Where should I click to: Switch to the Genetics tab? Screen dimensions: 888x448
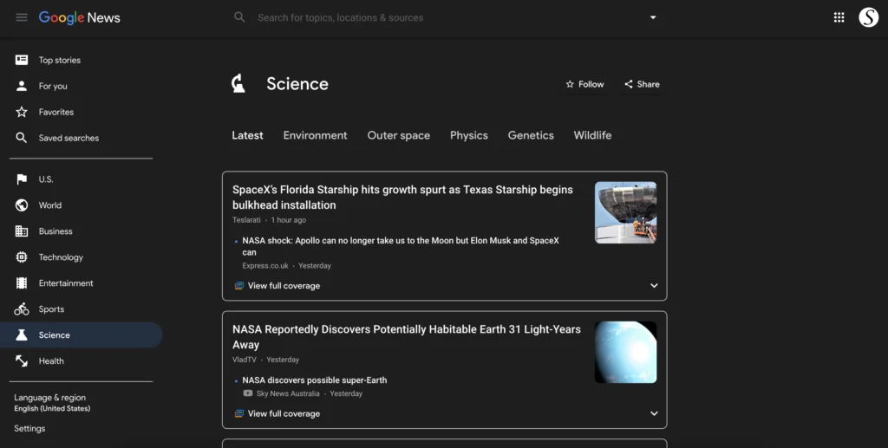click(x=531, y=135)
